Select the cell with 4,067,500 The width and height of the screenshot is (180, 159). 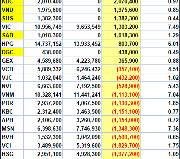(82, 103)
